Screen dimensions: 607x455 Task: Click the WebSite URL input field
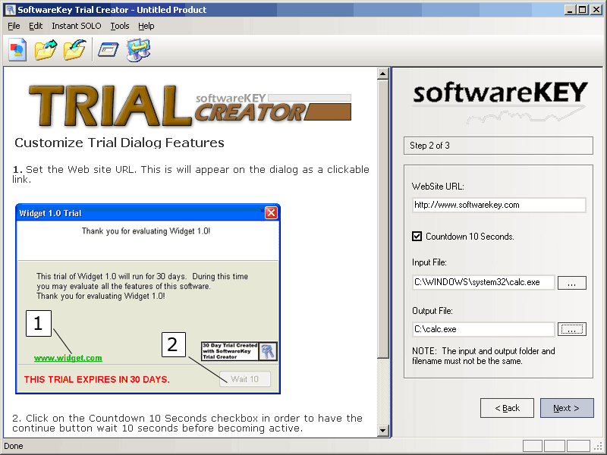point(499,205)
